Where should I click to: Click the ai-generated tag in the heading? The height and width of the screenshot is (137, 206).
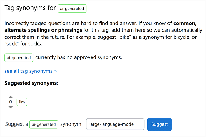[x=72, y=9]
